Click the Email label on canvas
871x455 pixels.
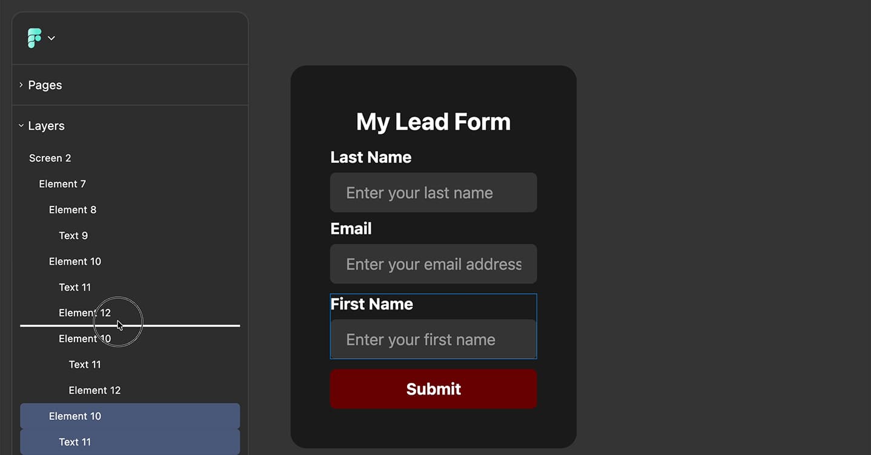pos(351,229)
